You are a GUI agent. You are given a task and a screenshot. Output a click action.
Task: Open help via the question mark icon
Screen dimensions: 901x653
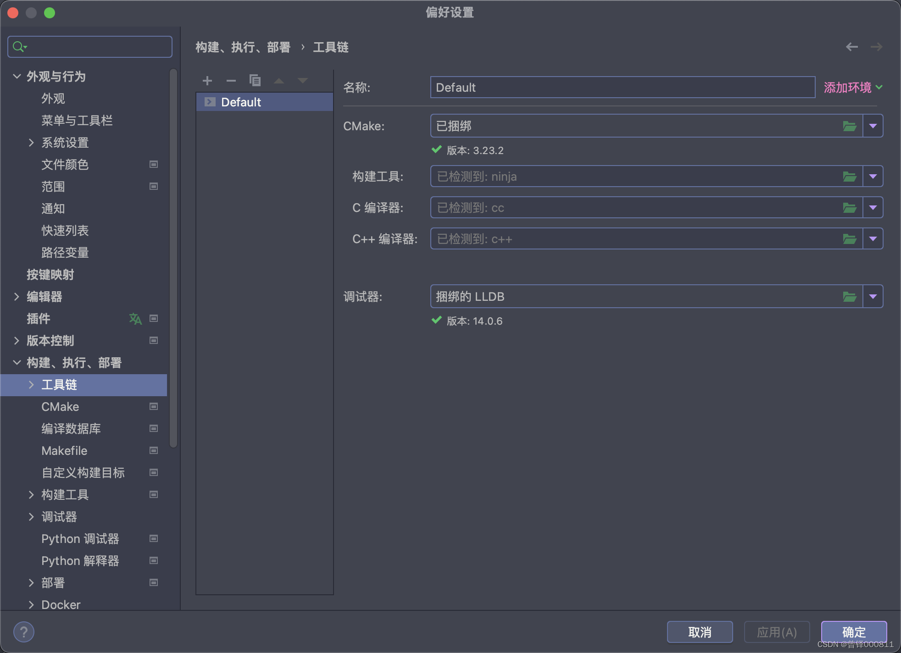(24, 631)
